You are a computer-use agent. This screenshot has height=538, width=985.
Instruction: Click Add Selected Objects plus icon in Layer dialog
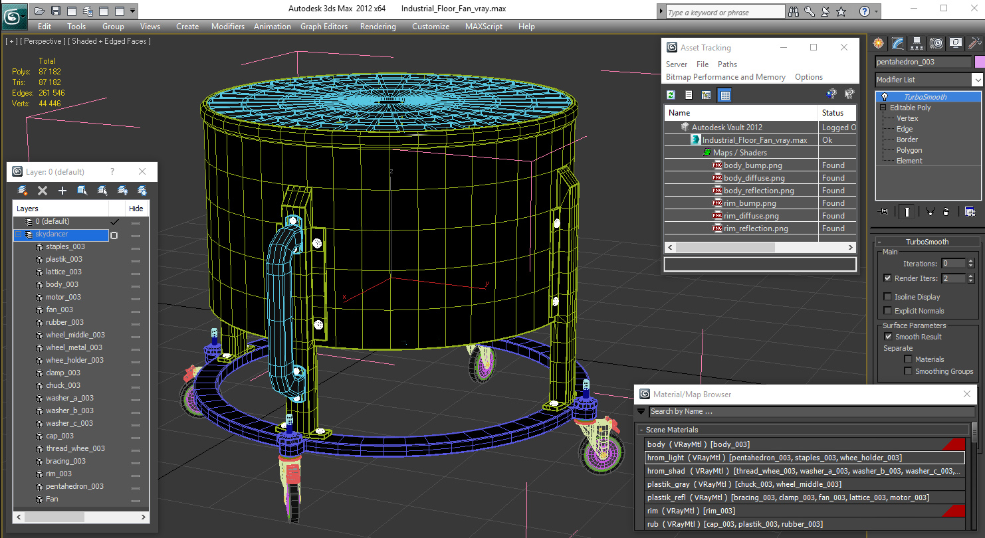(x=62, y=191)
